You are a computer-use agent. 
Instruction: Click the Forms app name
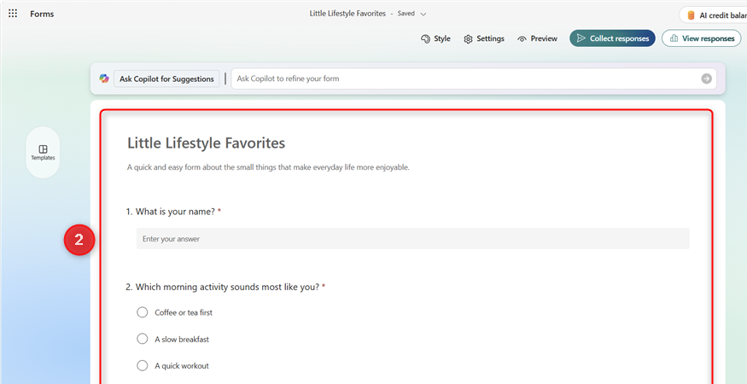point(42,14)
